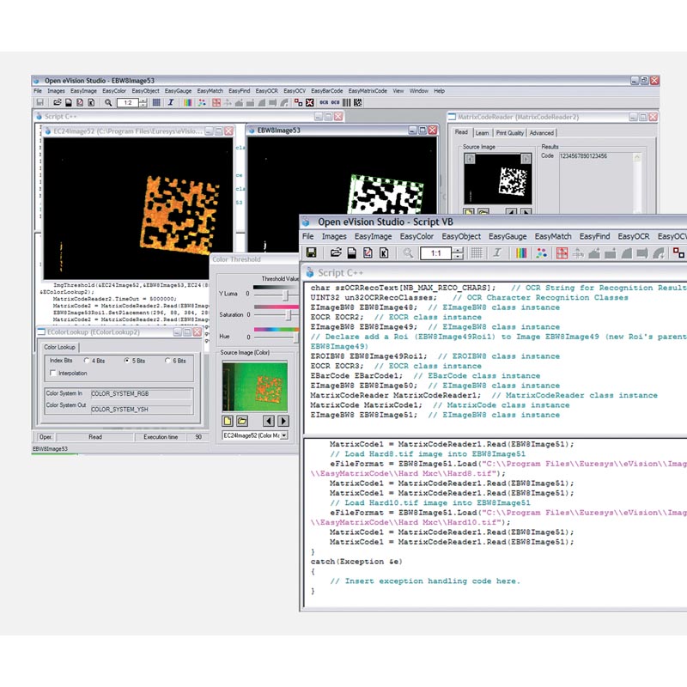
Task: Click the 'catch(Exception &e)' code line
Action: click(356, 562)
